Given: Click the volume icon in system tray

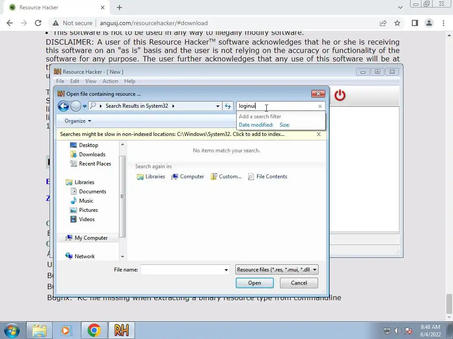Looking at the screenshot, I should [x=398, y=330].
